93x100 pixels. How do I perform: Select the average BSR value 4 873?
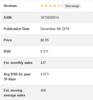point(45,74)
